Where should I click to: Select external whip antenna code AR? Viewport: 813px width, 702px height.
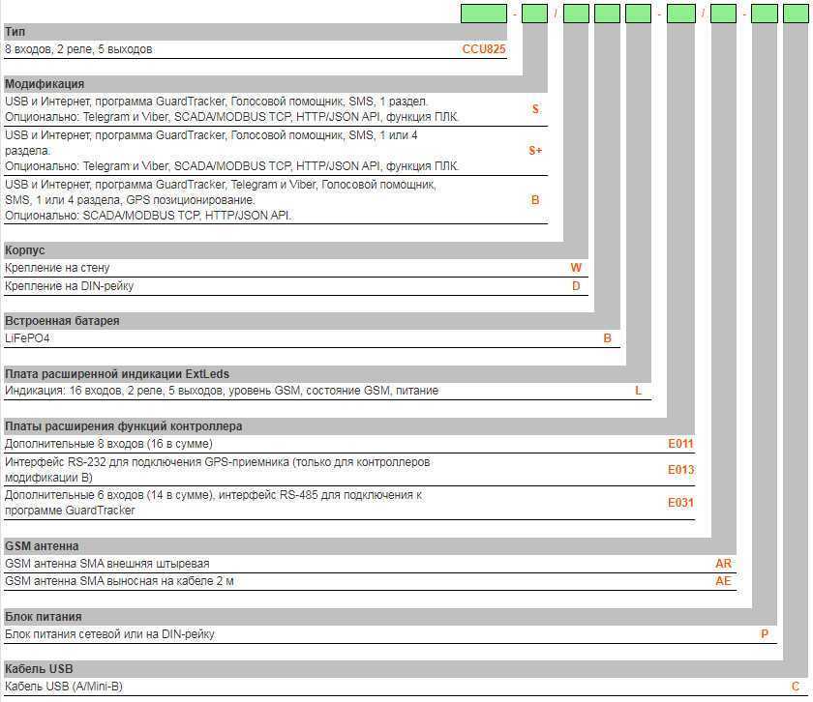coord(723,563)
